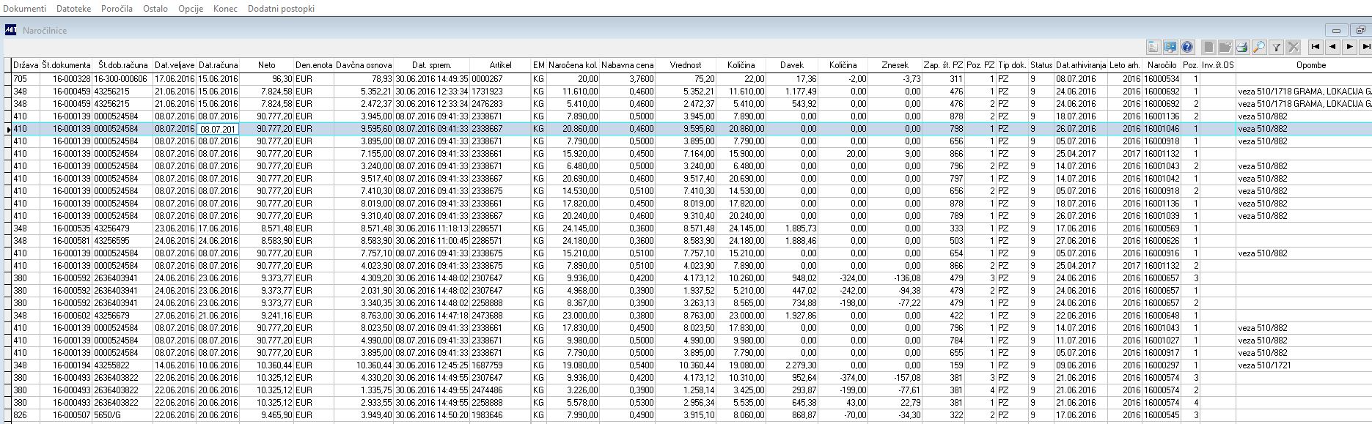This screenshot has width=1372, height=424.
Task: Select Neto cell 9.241,16
Action: click(267, 316)
